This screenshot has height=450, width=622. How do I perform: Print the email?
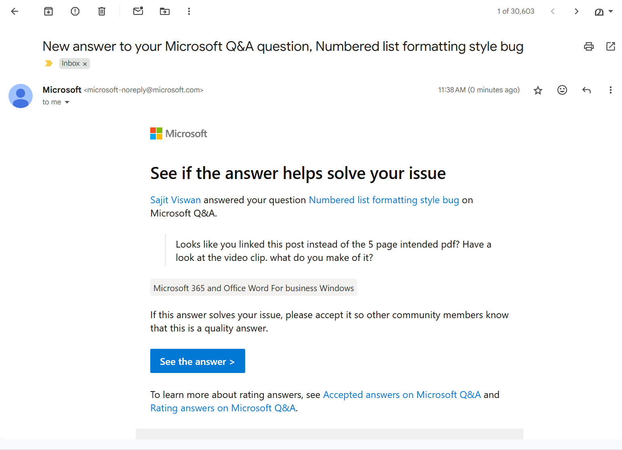click(588, 46)
